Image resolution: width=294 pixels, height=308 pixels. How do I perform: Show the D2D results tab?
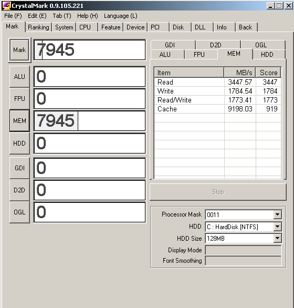tap(218, 45)
